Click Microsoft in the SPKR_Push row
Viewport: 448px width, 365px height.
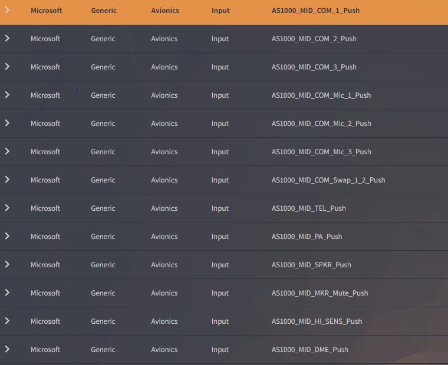45,265
